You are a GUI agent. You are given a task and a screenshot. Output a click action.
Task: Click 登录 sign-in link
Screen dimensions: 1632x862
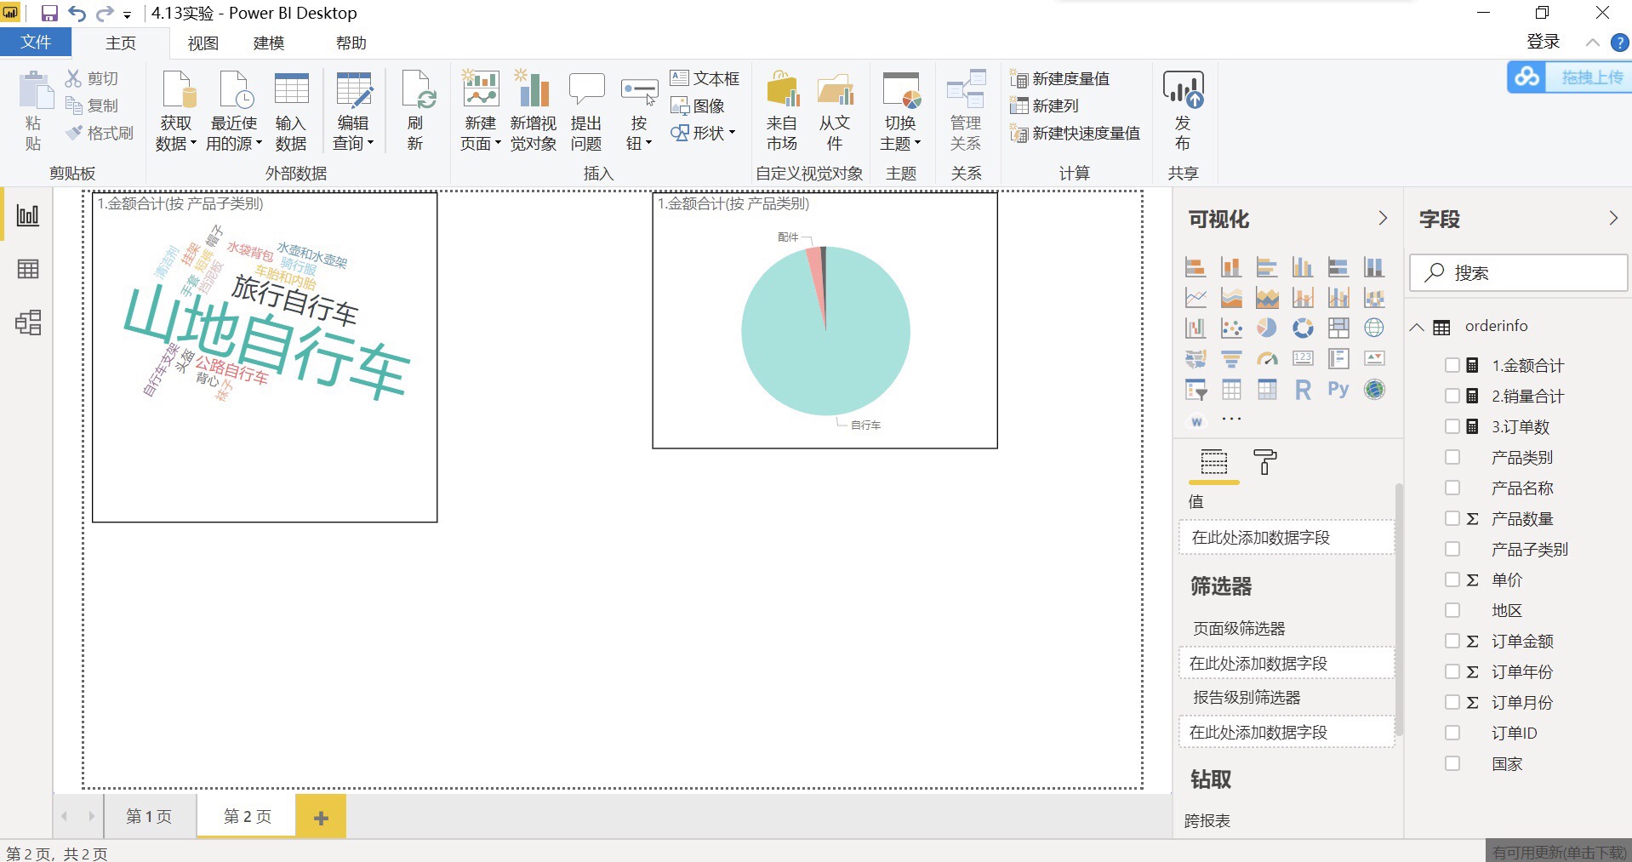coord(1544,42)
